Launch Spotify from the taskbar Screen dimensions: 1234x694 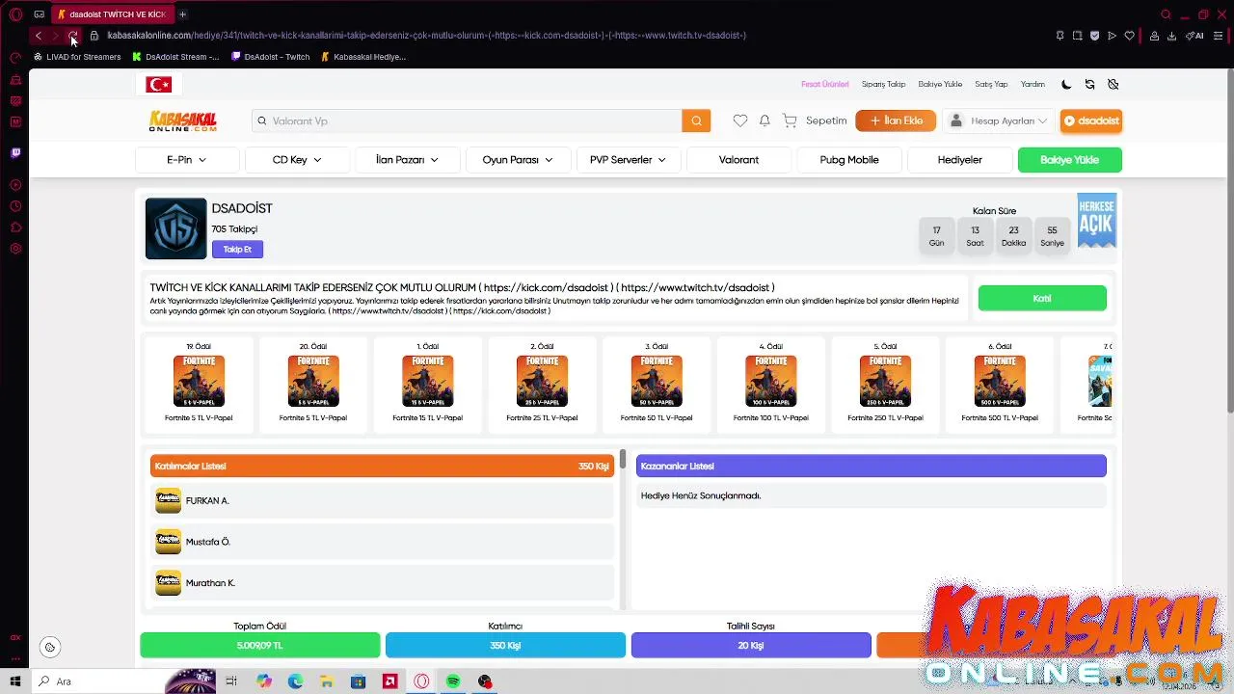(453, 681)
